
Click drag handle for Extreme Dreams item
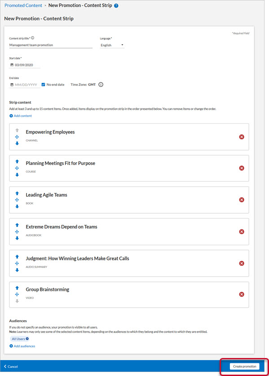click(17, 232)
